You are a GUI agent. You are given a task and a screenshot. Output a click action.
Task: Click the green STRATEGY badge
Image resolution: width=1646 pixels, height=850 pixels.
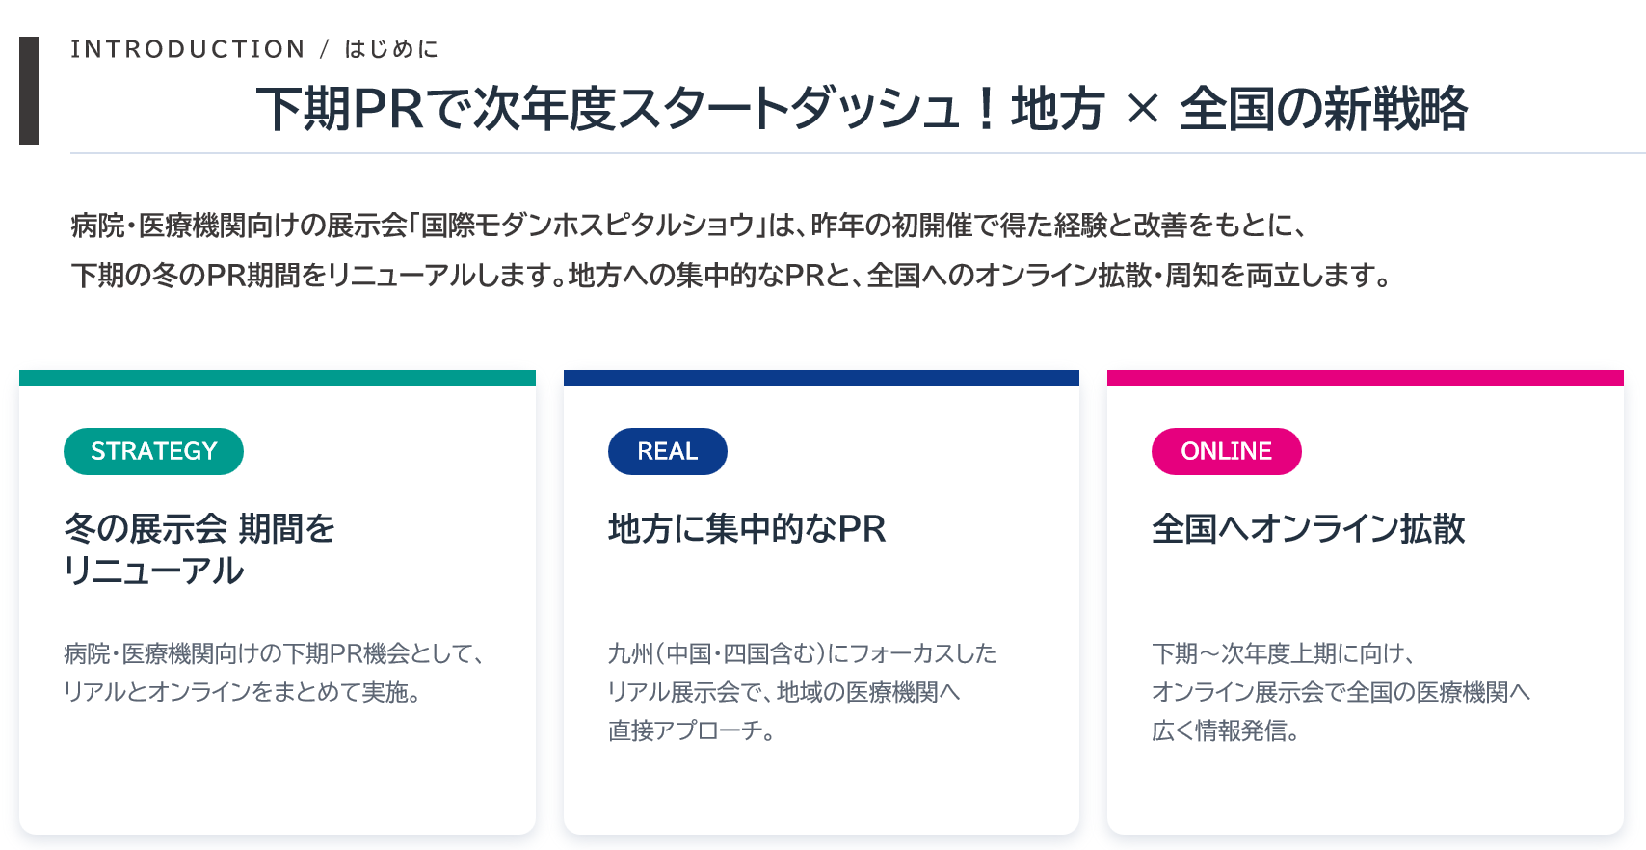click(153, 451)
